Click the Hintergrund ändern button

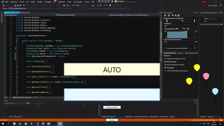click(112, 107)
